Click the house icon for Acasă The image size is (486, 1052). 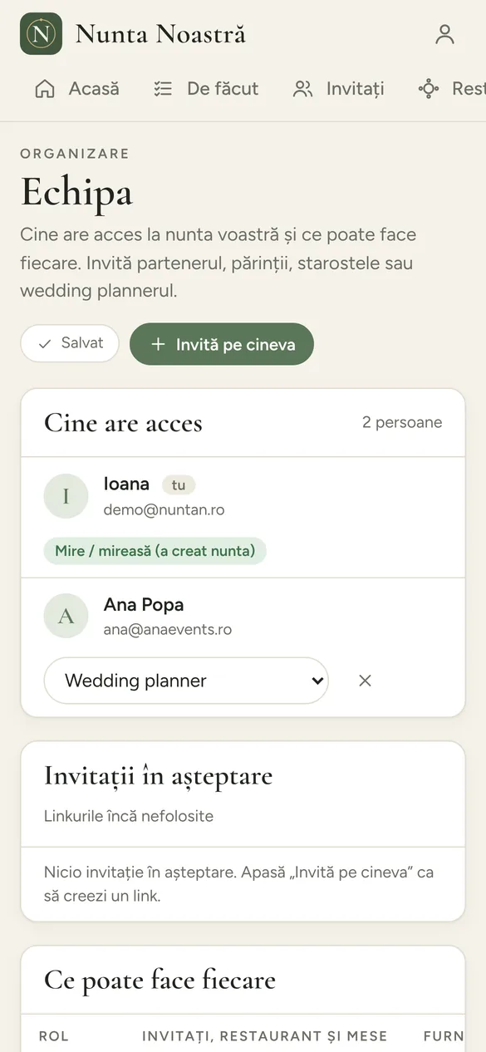click(45, 89)
